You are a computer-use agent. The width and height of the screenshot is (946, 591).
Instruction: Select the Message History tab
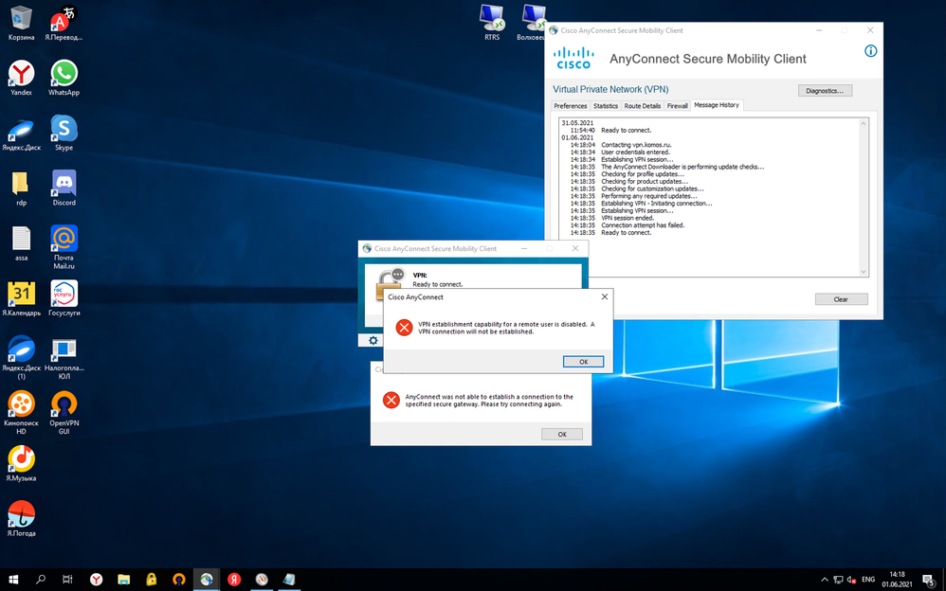click(717, 105)
